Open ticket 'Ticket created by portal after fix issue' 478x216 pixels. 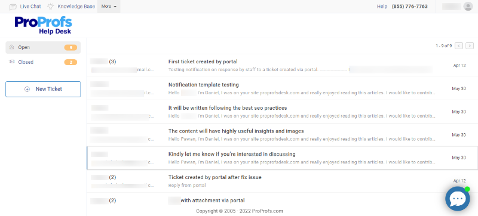tap(282, 181)
